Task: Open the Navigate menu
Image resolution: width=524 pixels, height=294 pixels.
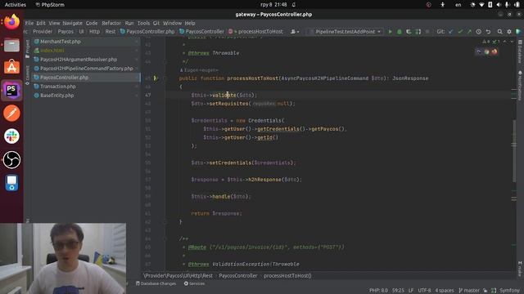Action: tap(72, 23)
